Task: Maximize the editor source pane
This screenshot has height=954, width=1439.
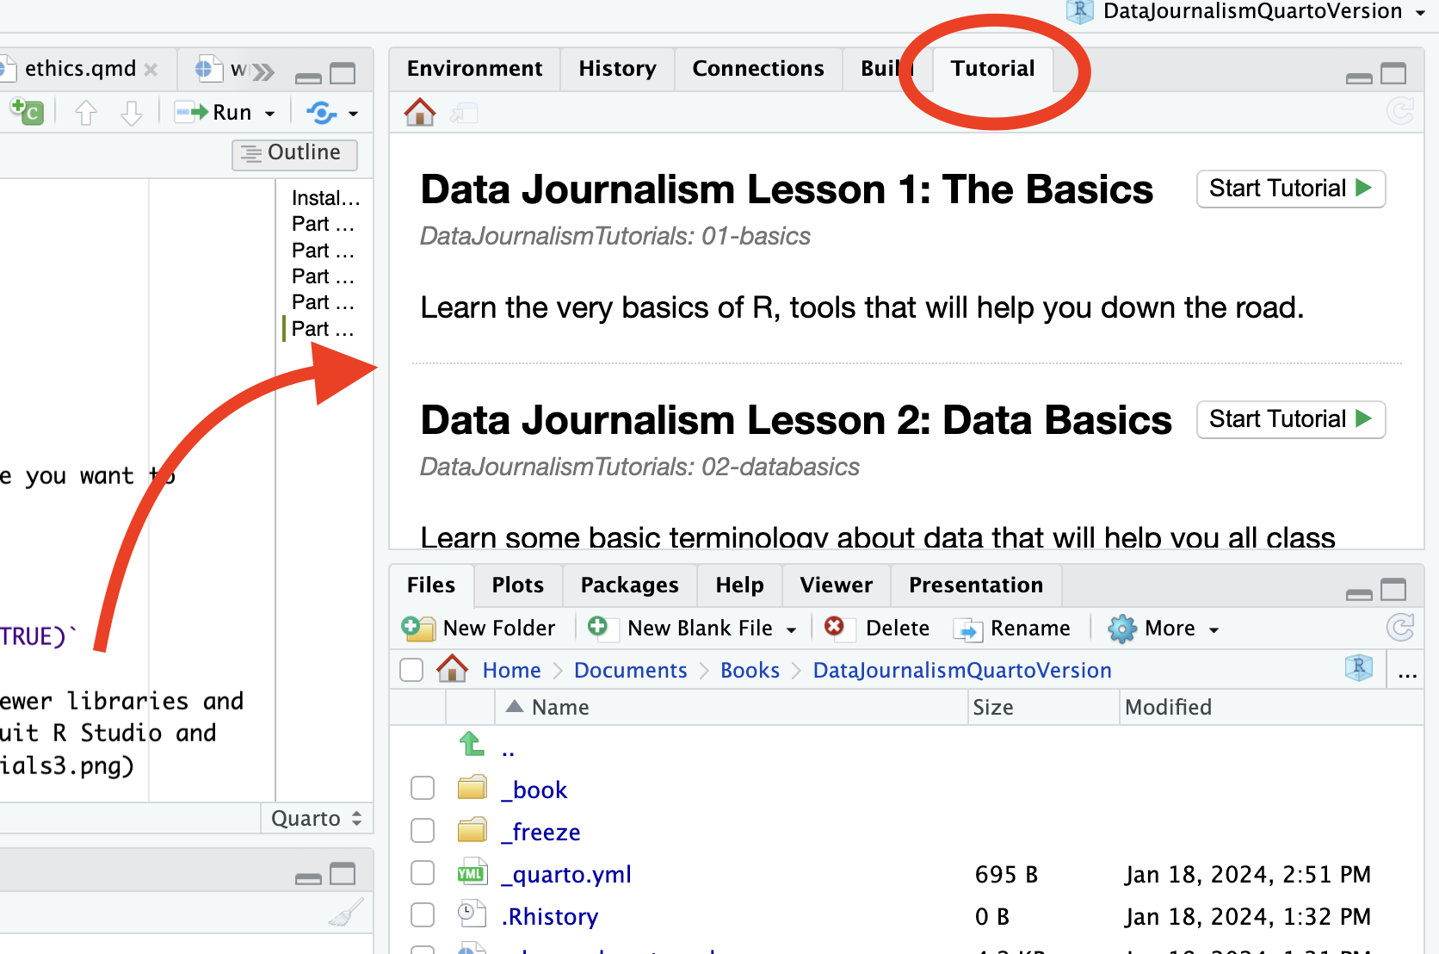Action: pos(343,74)
